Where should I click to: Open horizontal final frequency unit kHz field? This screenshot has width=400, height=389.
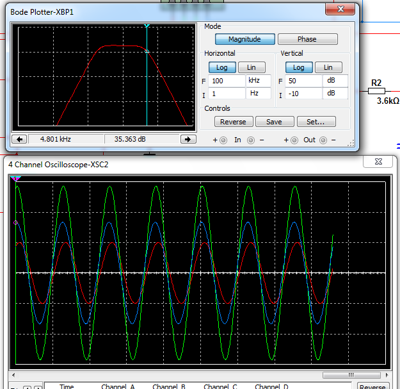click(258, 81)
